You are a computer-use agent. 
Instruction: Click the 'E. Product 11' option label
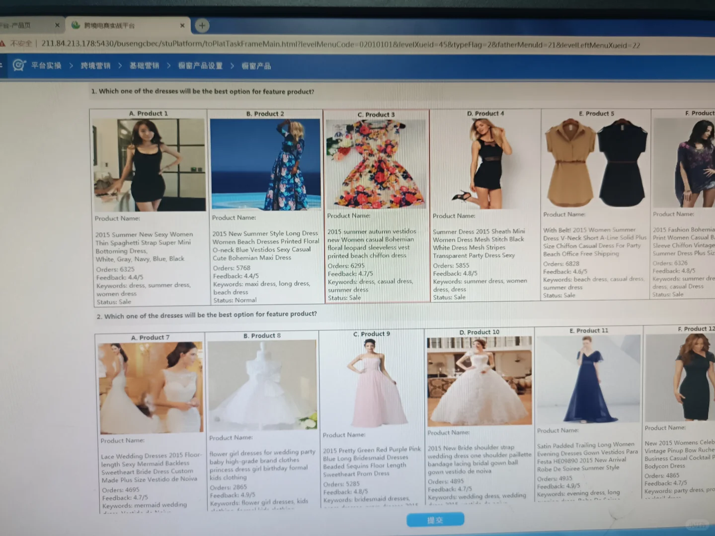pyautogui.click(x=589, y=331)
